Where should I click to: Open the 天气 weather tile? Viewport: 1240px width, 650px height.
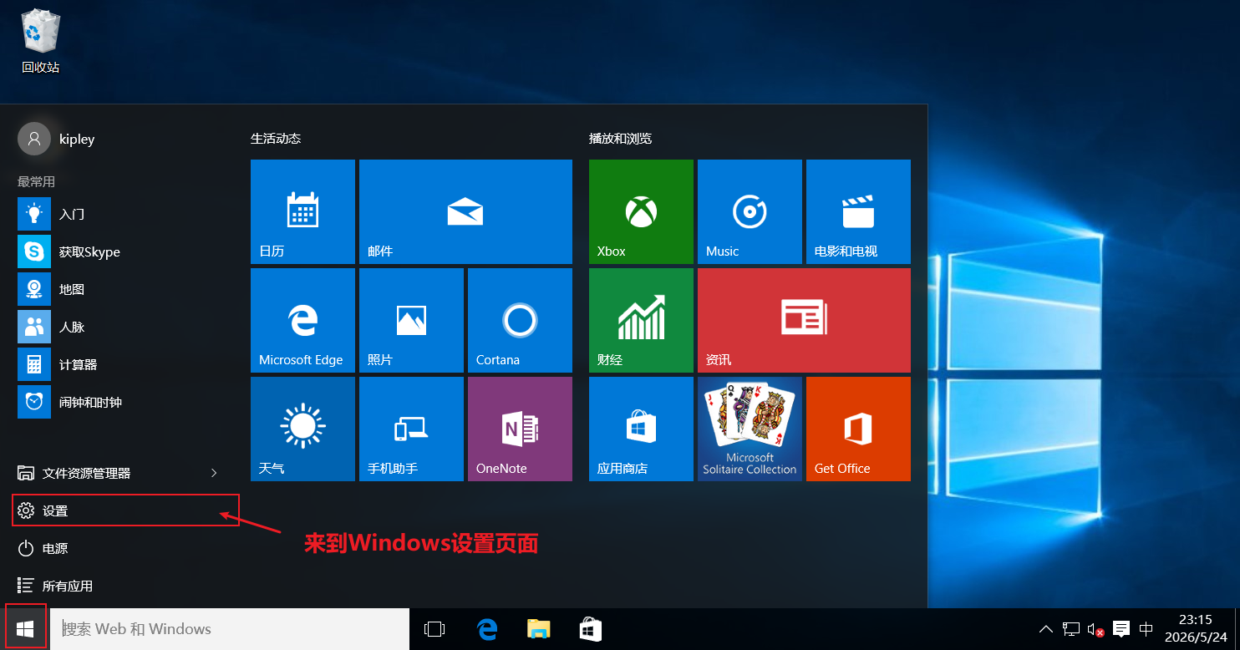(302, 429)
